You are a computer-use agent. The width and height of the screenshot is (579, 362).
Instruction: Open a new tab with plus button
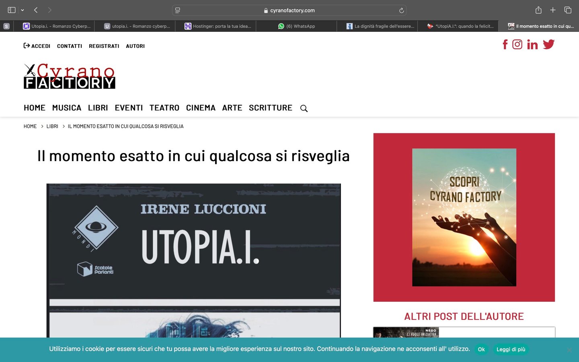(553, 10)
